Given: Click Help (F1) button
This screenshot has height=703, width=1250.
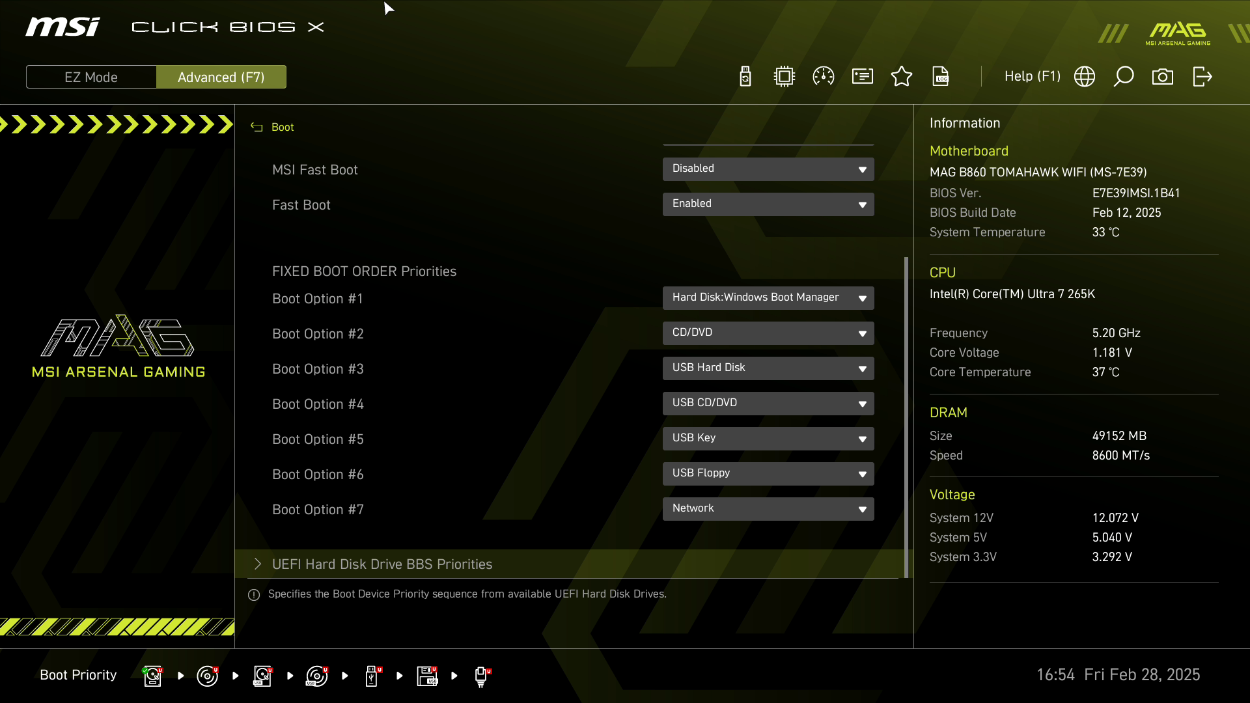Looking at the screenshot, I should [x=1032, y=77].
